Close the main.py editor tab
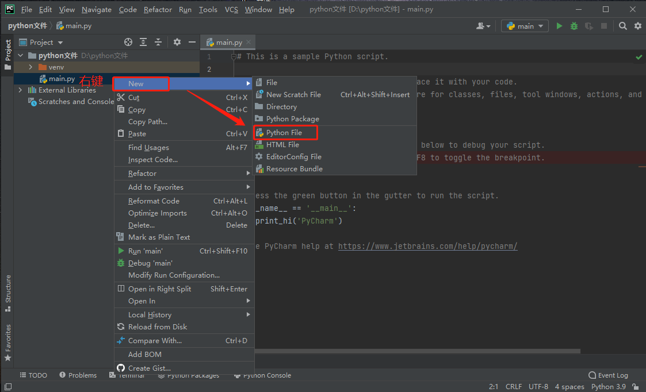This screenshot has width=646, height=392. coord(249,42)
